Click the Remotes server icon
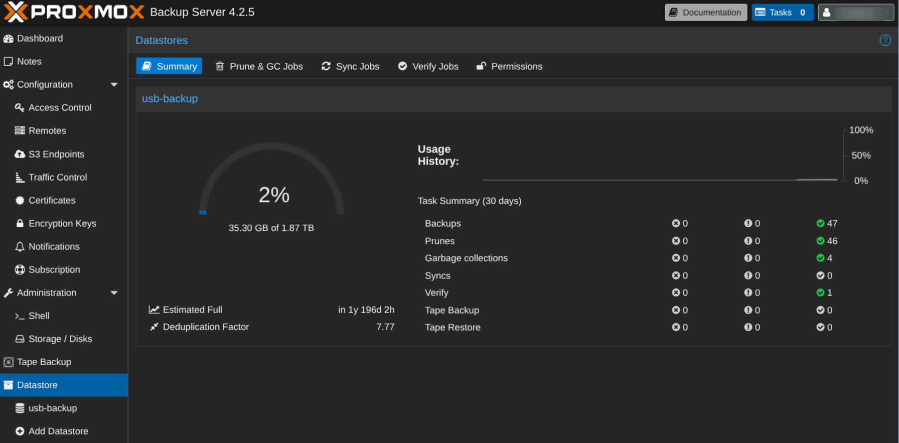 click(x=20, y=131)
